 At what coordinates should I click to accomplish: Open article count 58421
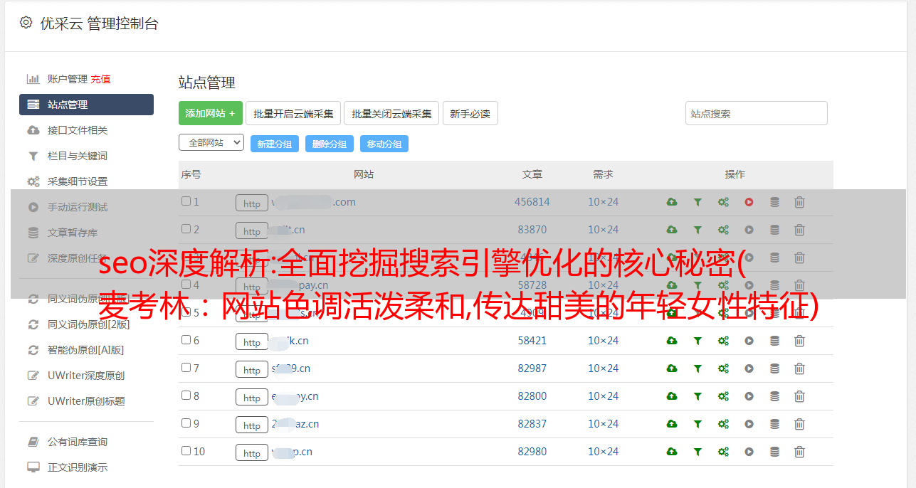[532, 341]
